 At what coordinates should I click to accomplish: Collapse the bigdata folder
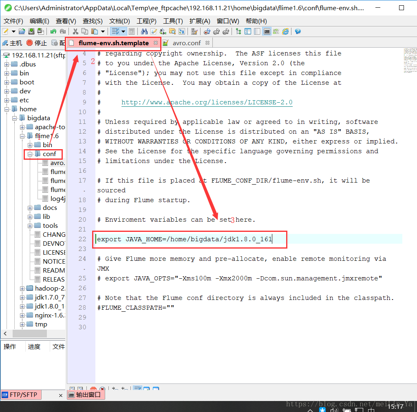pos(15,118)
